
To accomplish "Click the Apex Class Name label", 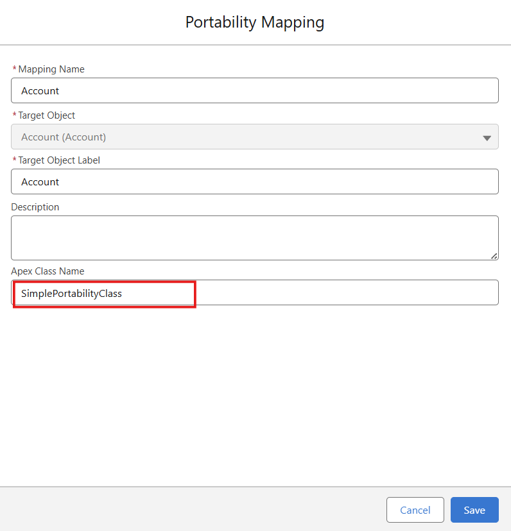I will [48, 271].
